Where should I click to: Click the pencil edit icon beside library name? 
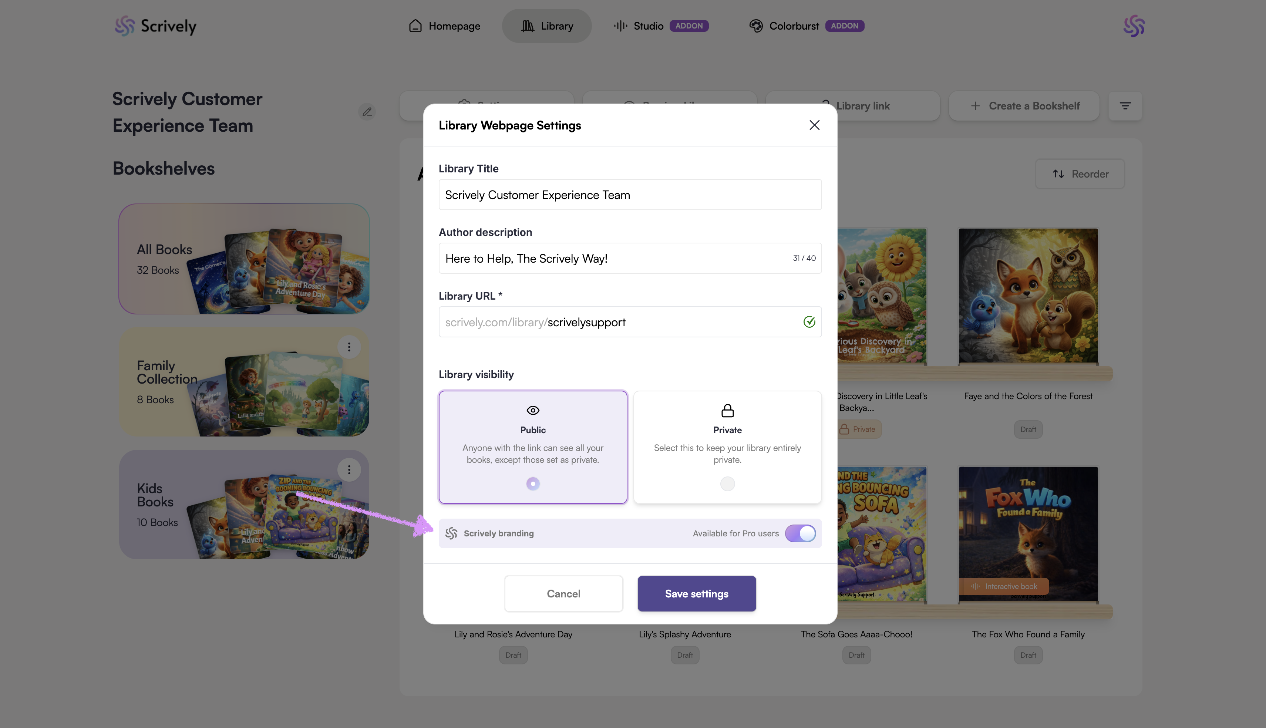click(367, 112)
